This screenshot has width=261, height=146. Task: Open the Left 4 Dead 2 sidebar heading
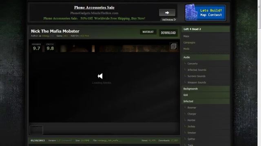(206, 29)
